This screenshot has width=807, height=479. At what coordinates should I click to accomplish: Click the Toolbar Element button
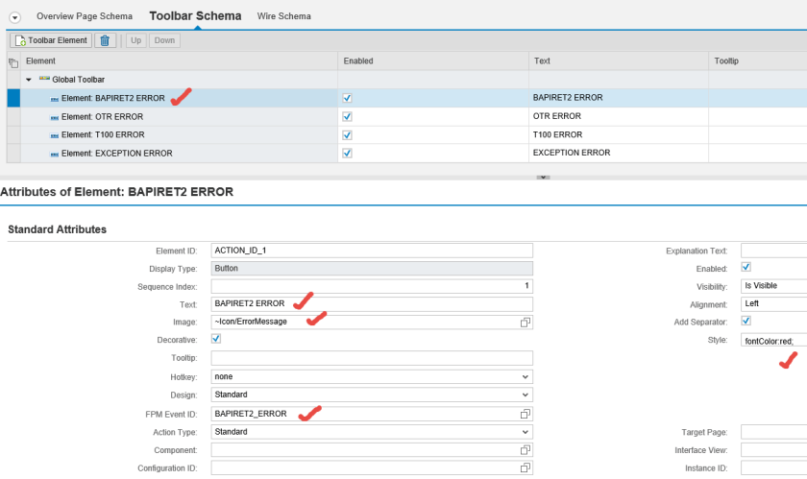[x=51, y=40]
